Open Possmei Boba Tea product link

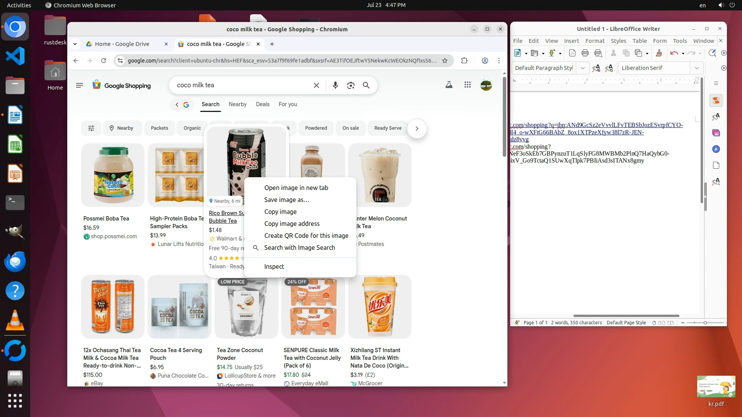pyautogui.click(x=106, y=219)
